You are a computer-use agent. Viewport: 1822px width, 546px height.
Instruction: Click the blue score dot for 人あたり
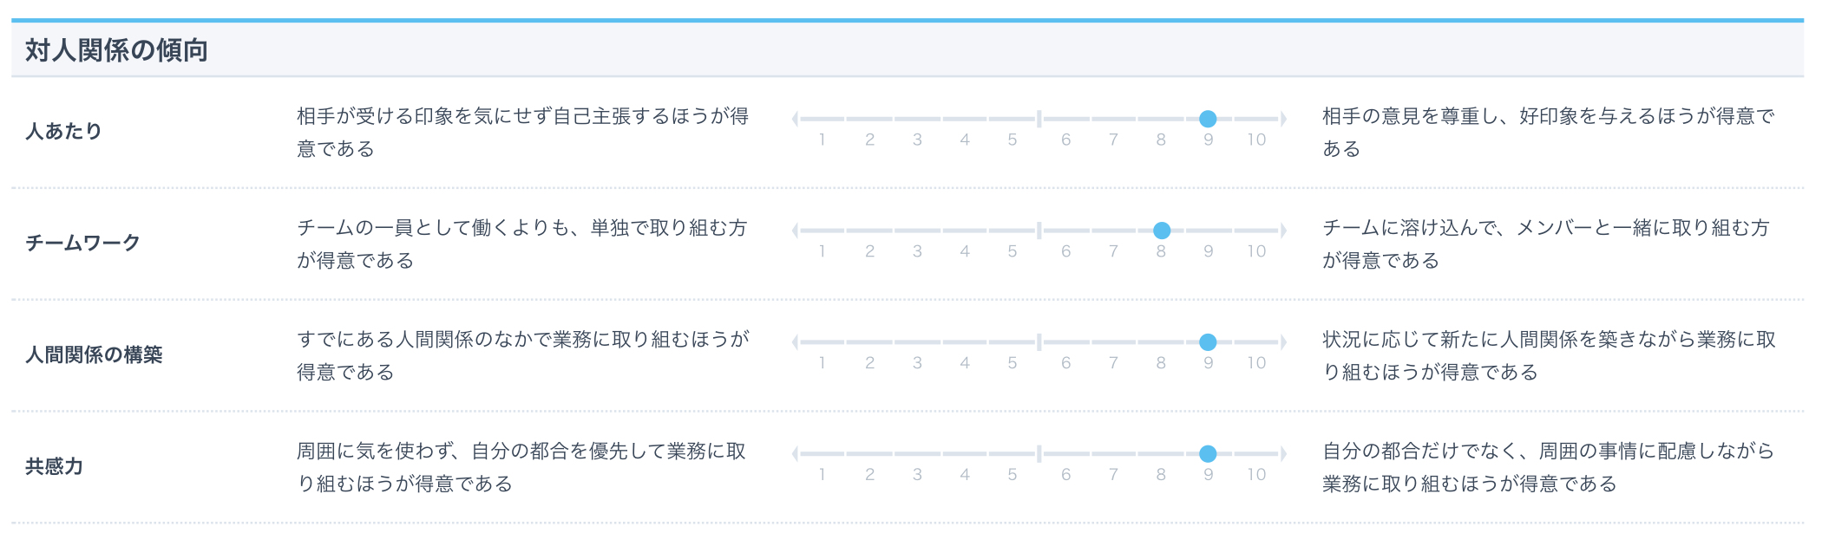pos(1208,119)
